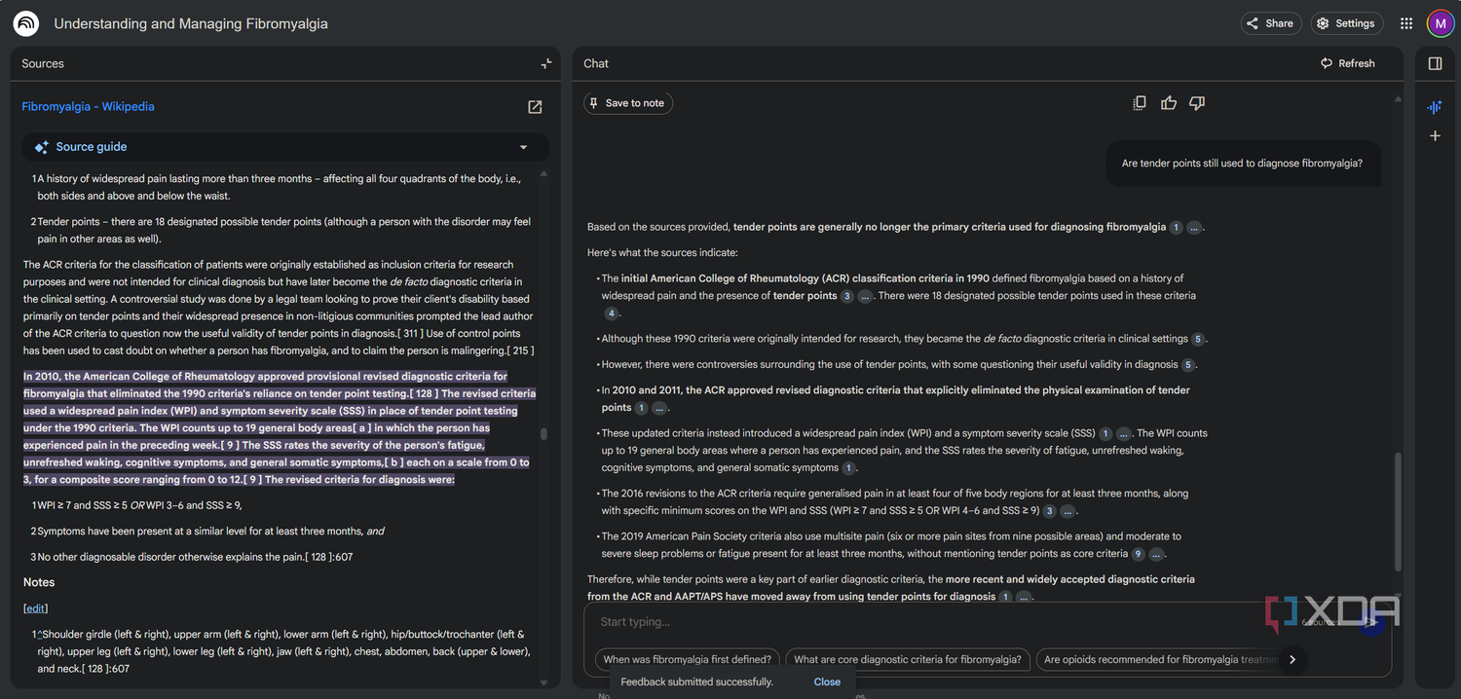
Task: Select 'Are opioids recommended' suggestion chip
Action: coord(1159,659)
